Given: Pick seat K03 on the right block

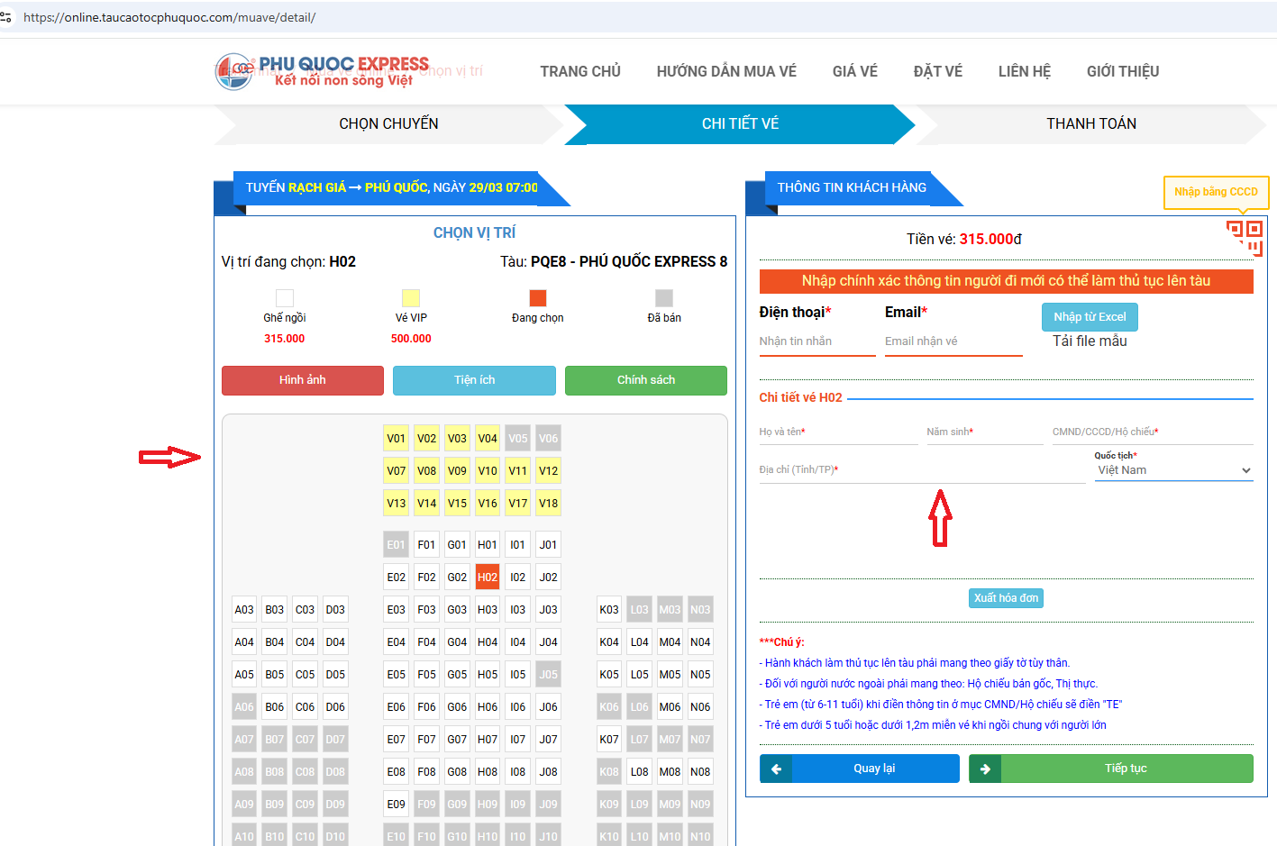Looking at the screenshot, I should [x=609, y=610].
